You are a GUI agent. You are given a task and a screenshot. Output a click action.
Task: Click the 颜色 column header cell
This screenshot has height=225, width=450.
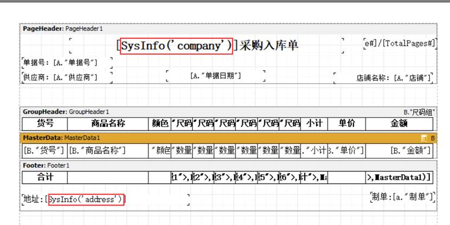160,123
